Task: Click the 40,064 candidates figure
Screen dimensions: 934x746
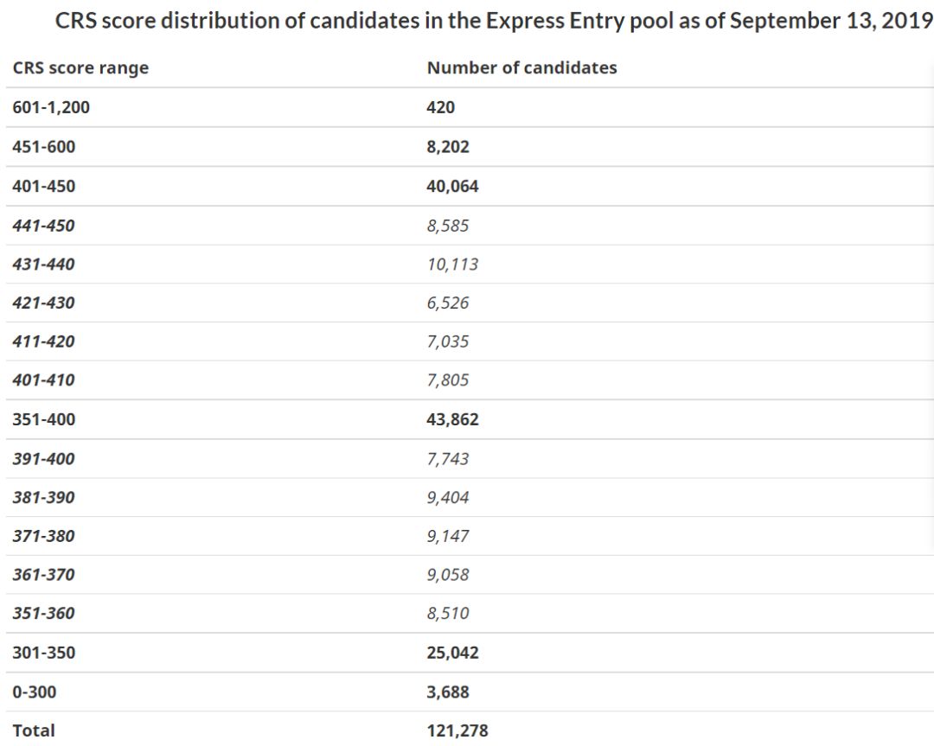Action: point(452,186)
